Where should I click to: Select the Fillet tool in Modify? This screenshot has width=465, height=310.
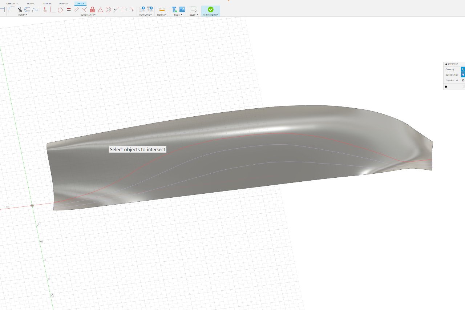[x=12, y=9]
